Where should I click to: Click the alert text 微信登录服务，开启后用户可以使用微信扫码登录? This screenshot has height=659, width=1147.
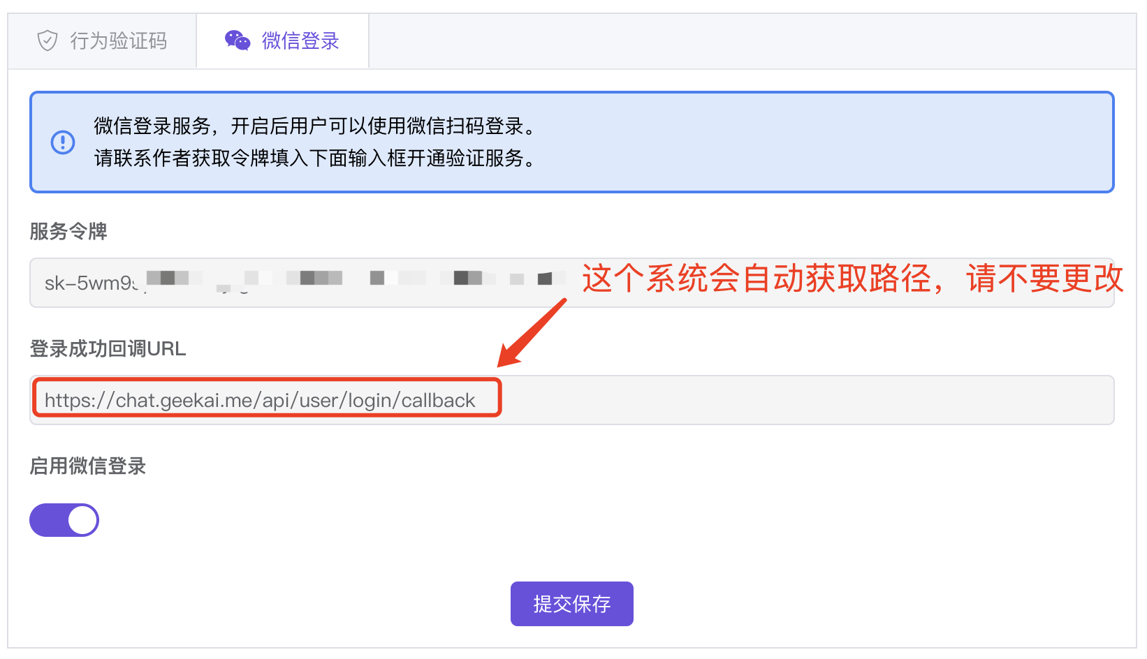tap(314, 126)
